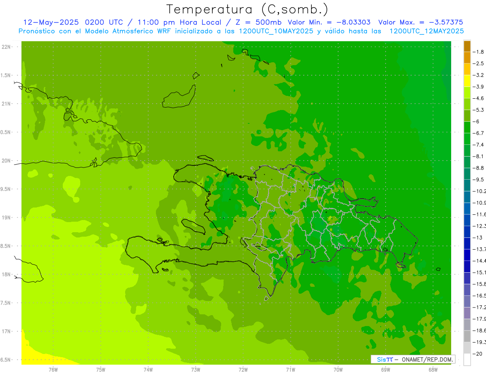Click the '-1.8' colorbar value
This screenshot has width=486, height=375.
tap(479, 52)
